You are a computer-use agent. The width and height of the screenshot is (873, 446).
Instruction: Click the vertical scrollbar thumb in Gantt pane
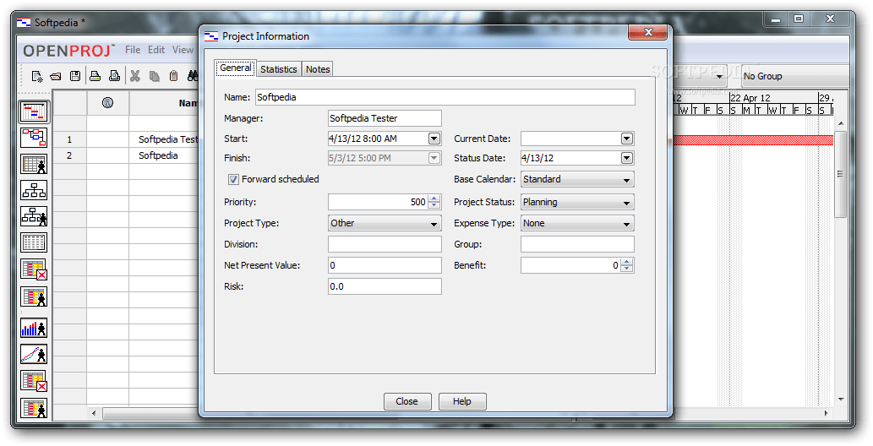tap(841, 174)
